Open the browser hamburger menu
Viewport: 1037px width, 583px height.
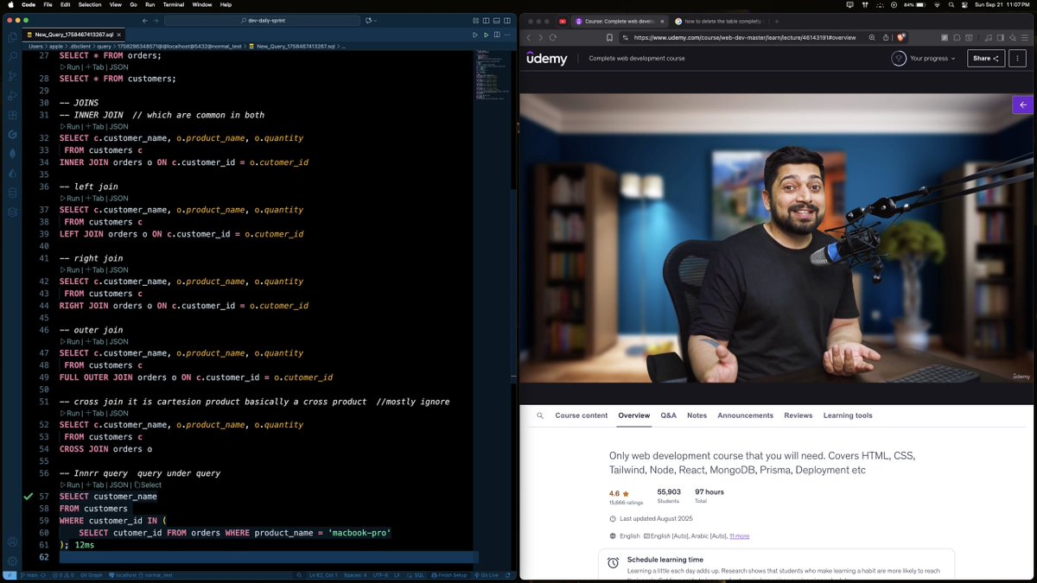[1025, 37]
